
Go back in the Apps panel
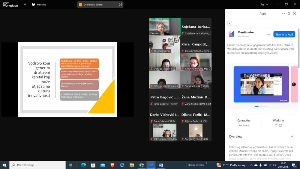click(x=229, y=23)
